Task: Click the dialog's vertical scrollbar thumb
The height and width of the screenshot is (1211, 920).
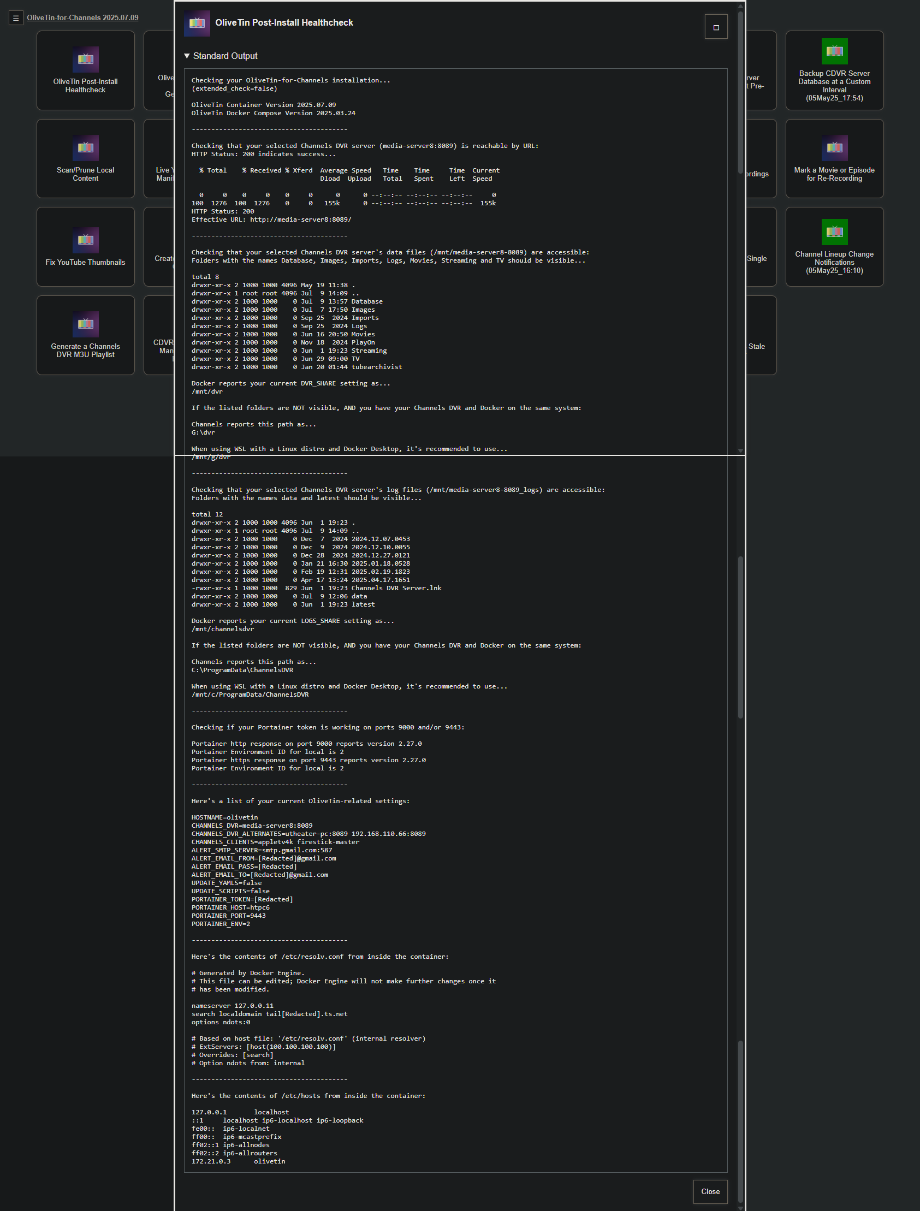Action: (x=740, y=93)
